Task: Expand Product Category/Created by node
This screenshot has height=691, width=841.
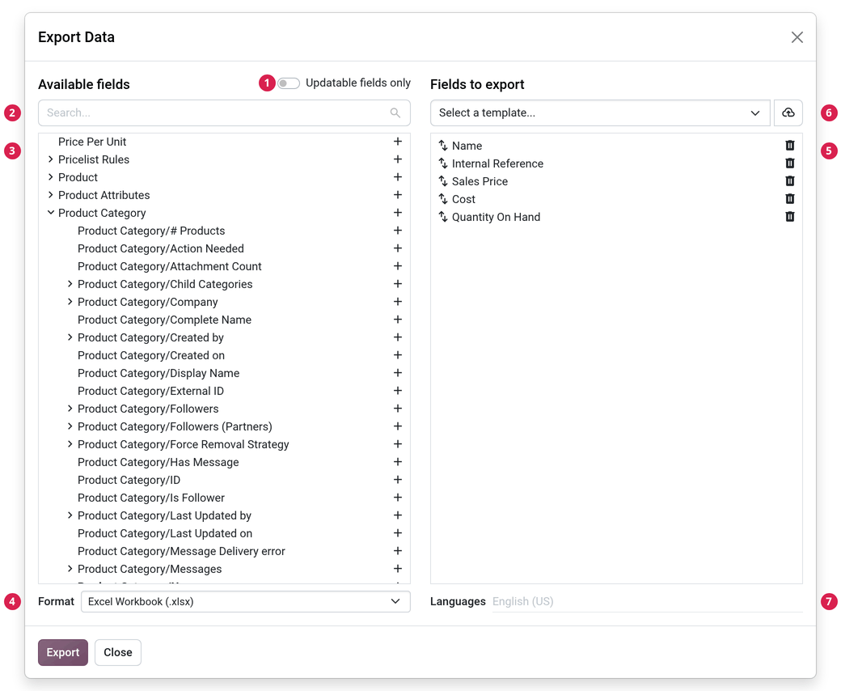Action: tap(70, 337)
